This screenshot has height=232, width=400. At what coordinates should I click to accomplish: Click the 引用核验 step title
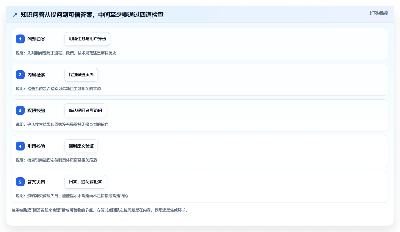click(x=36, y=146)
